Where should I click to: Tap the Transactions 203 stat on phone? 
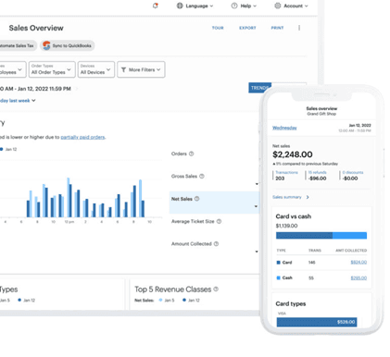coord(286,176)
